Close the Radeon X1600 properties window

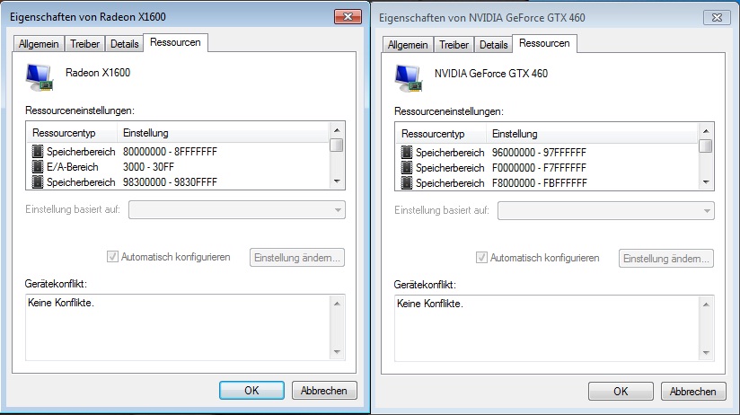tap(348, 16)
